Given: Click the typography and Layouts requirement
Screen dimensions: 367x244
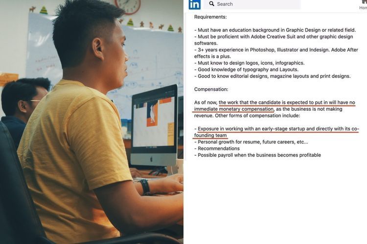Looking at the screenshot, I should pyautogui.click(x=246, y=70).
